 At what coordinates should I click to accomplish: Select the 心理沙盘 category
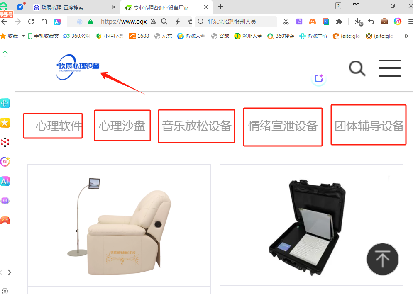(122, 126)
